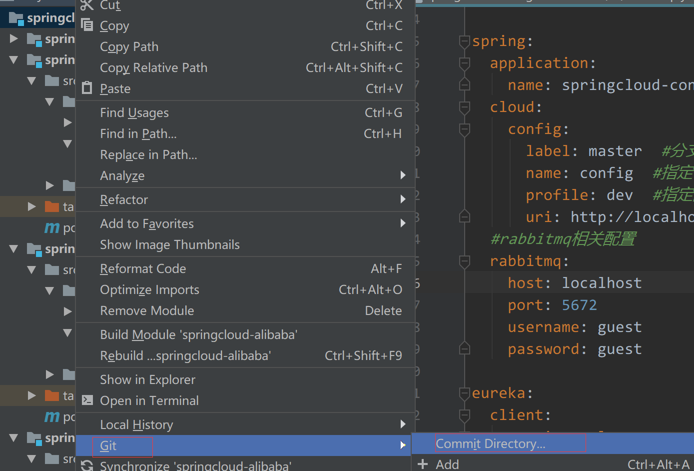The height and width of the screenshot is (471, 694).
Task: Click 'label: master' in the editor
Action: 584,151
